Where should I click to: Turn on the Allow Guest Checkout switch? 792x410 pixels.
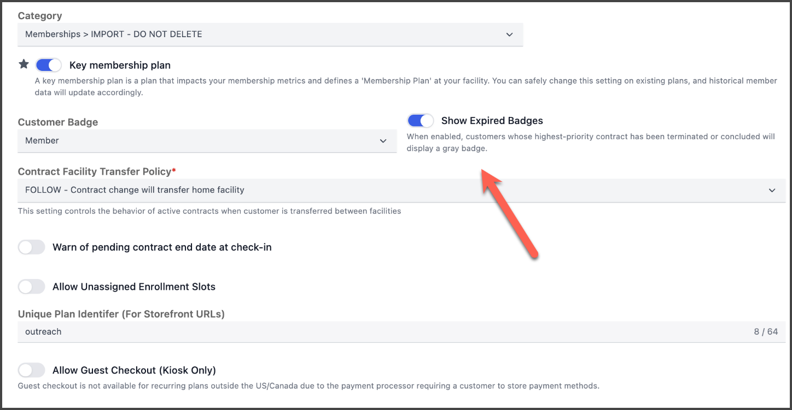[32, 370]
